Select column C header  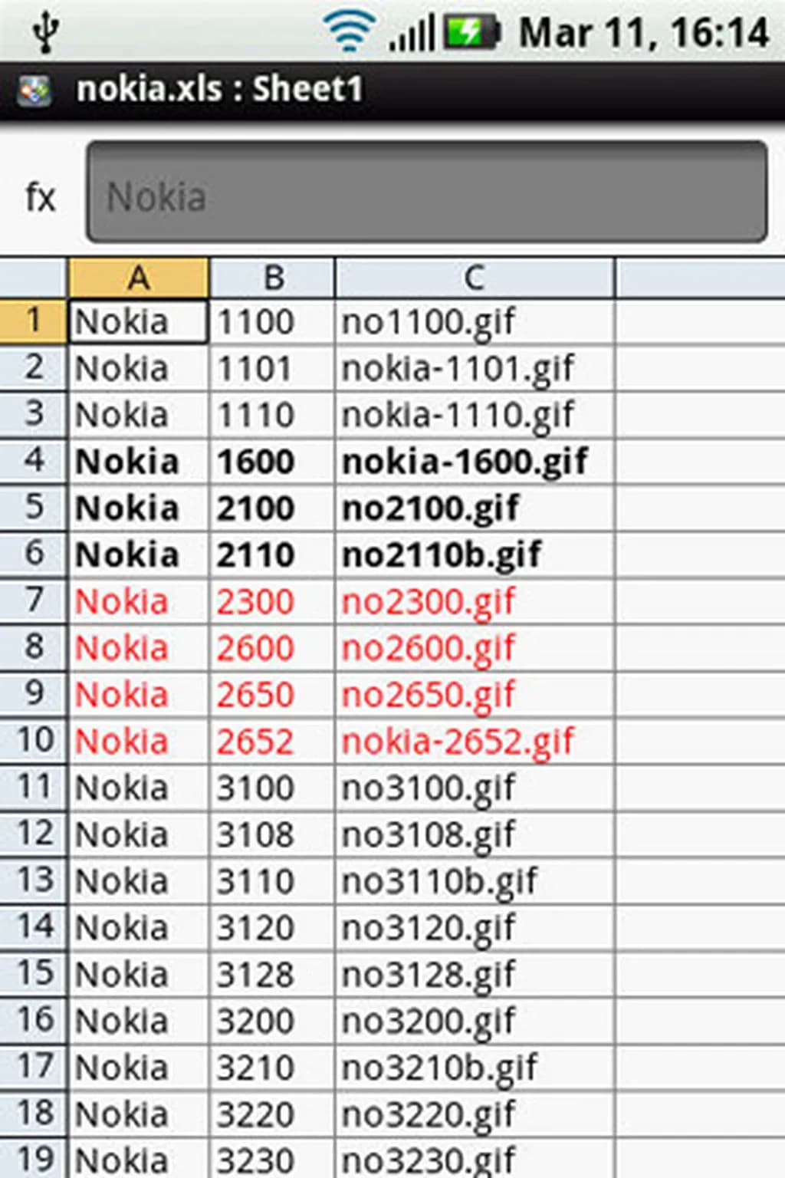[474, 278]
